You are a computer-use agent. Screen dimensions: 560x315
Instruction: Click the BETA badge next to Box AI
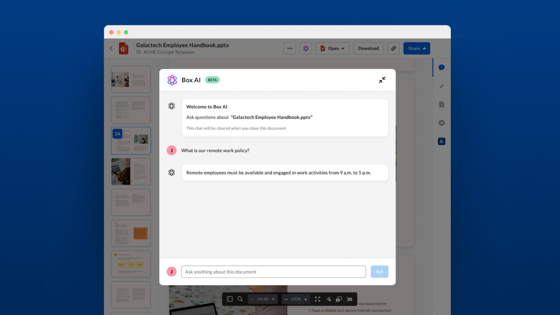(x=212, y=80)
